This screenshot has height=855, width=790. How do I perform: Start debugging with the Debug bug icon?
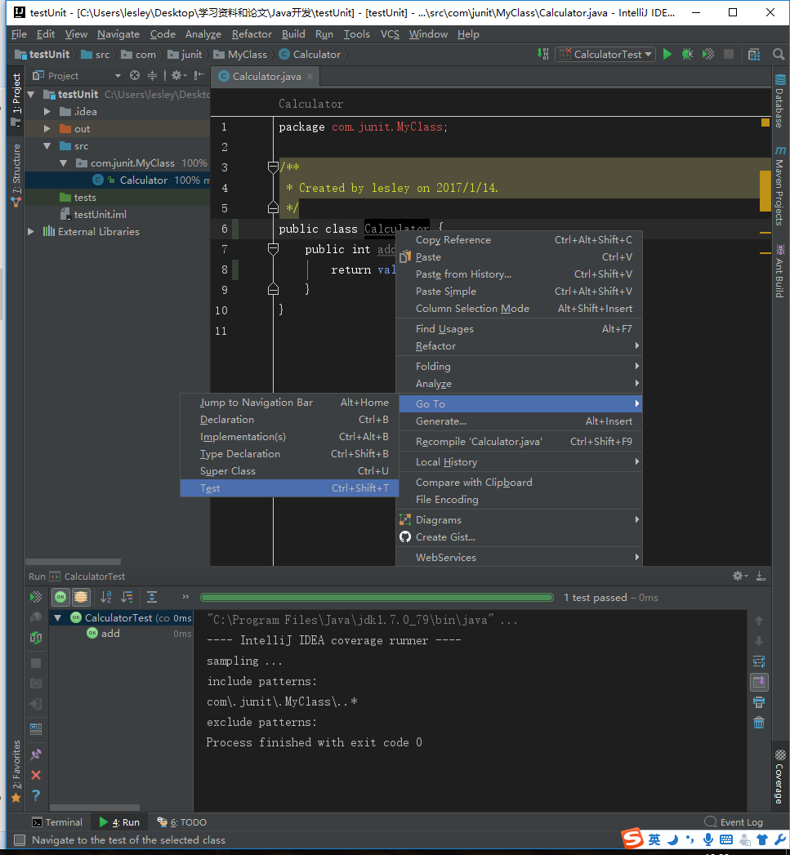pos(687,54)
